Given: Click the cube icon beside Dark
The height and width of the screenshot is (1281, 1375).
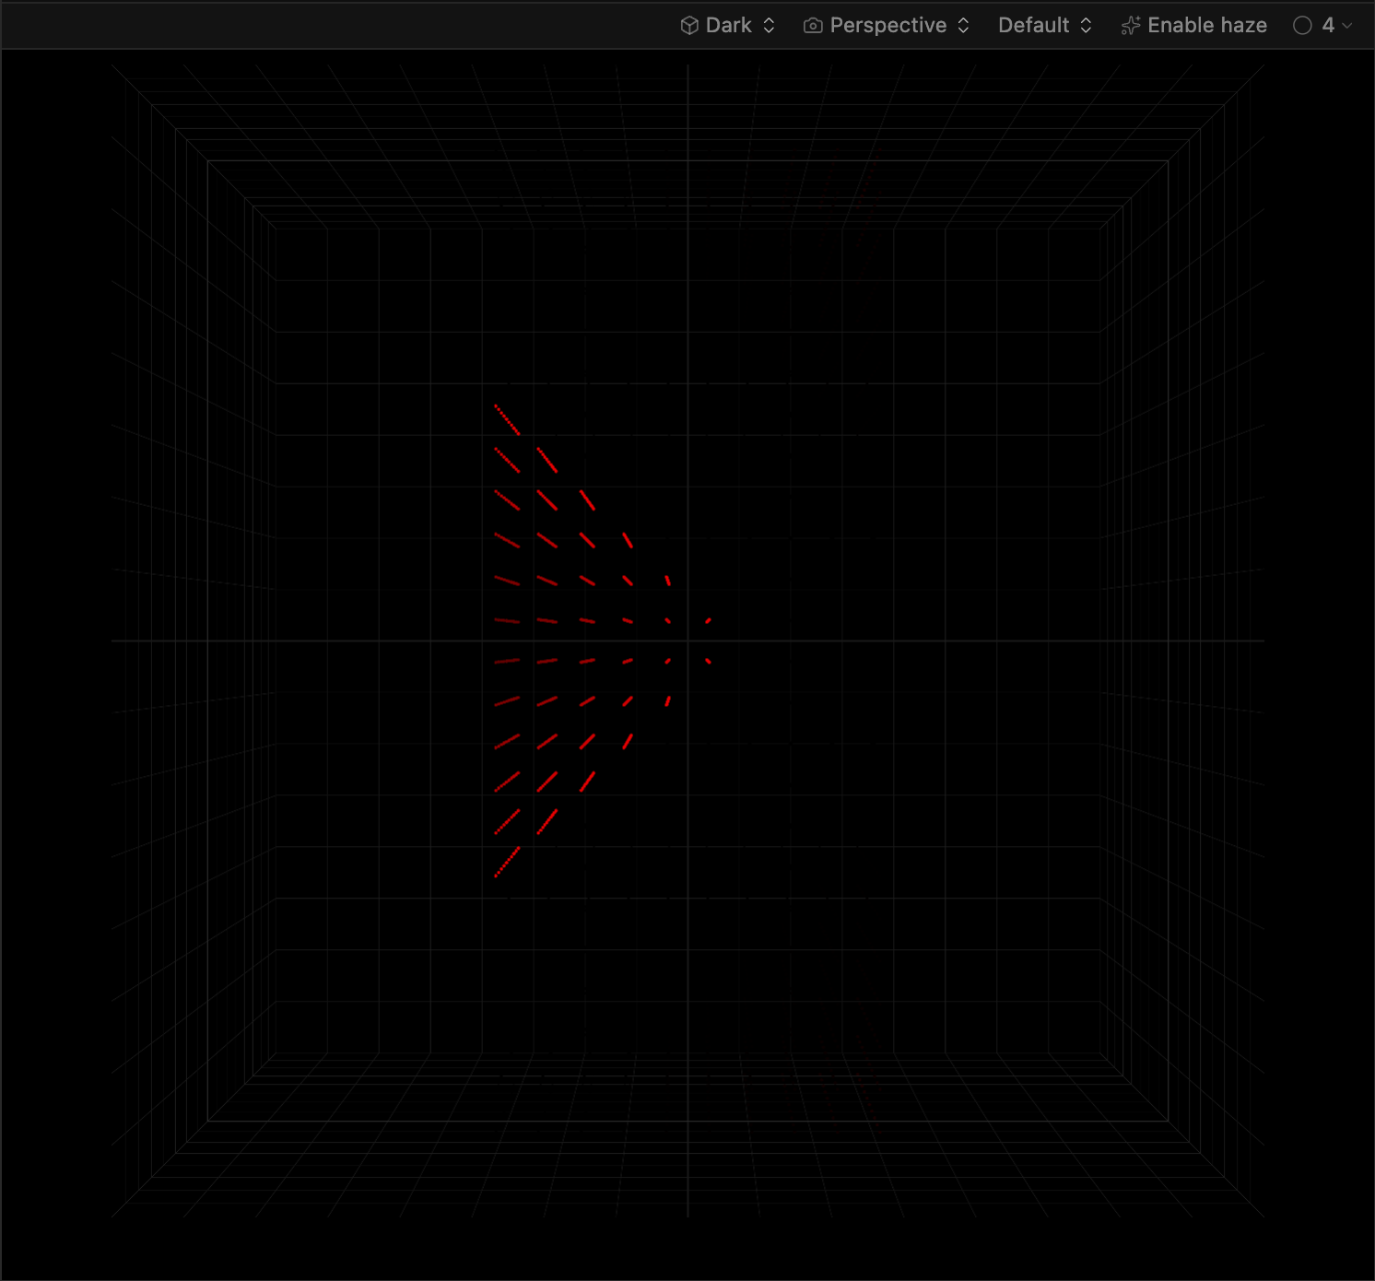Looking at the screenshot, I should [x=689, y=26].
